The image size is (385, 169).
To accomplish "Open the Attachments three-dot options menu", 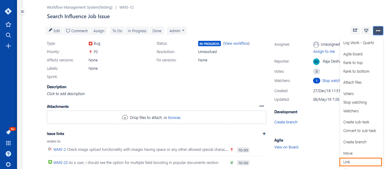I will click(x=261, y=106).
